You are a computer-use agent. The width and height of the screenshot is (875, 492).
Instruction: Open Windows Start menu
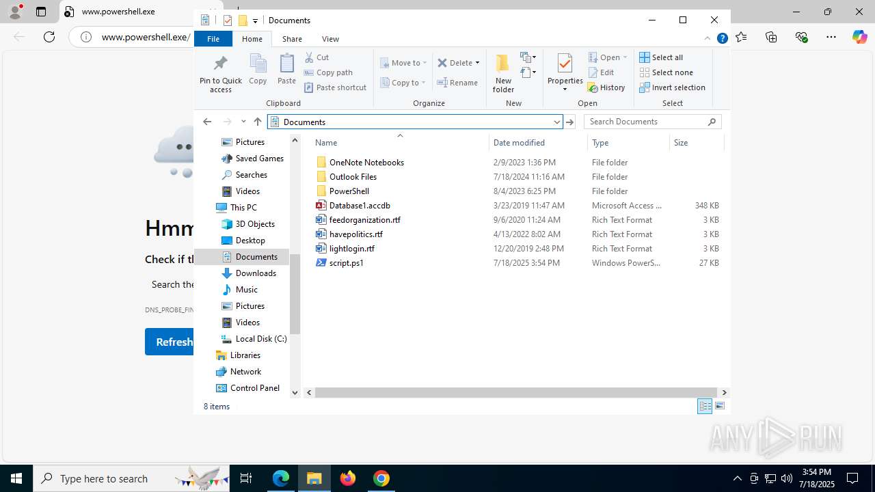[16, 478]
